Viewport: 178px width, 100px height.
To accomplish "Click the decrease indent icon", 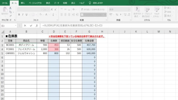I will (73, 15).
